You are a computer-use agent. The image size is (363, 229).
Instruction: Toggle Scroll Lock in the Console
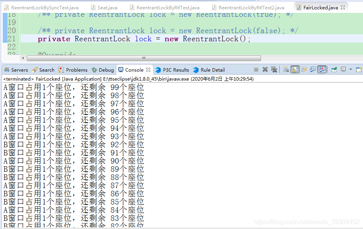pos(295,70)
